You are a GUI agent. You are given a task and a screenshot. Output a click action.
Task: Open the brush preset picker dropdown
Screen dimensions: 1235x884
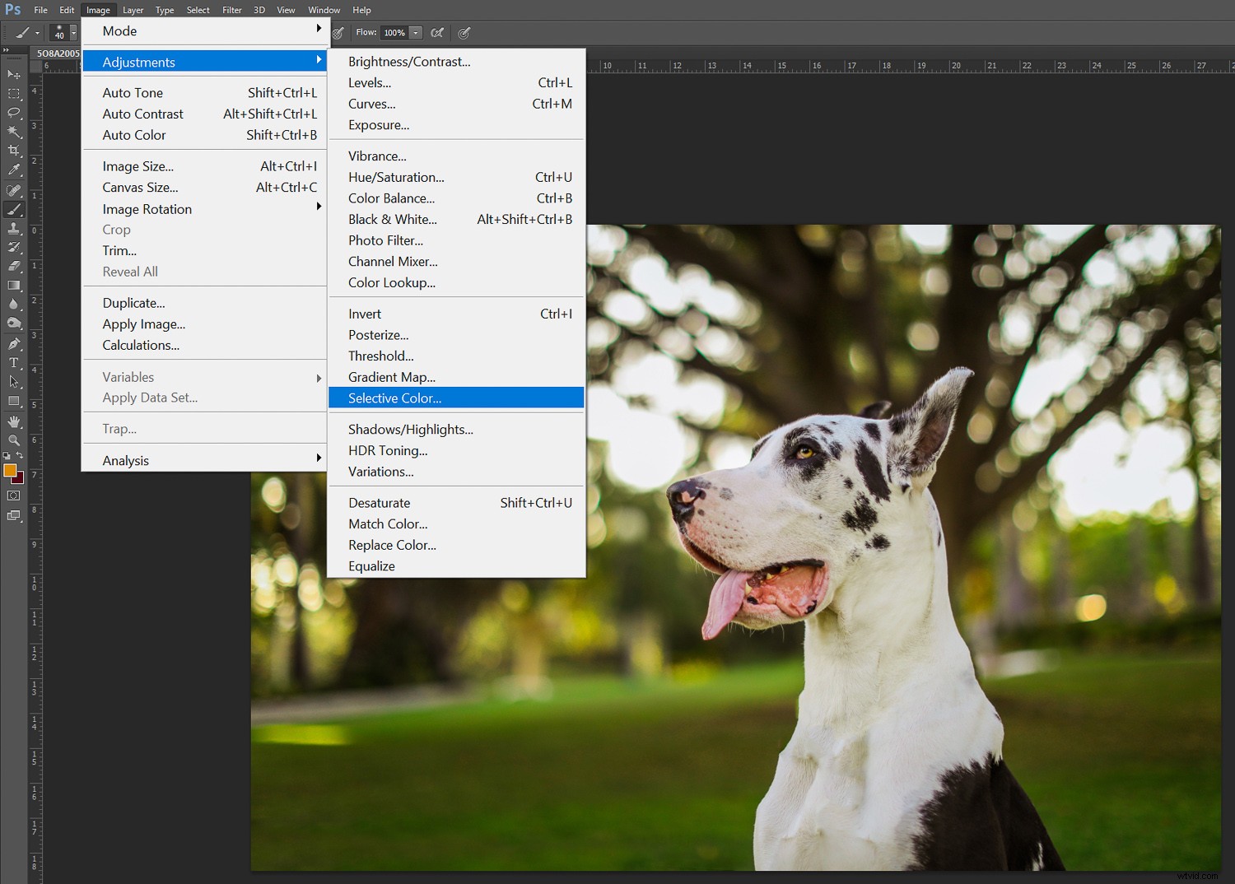[73, 33]
